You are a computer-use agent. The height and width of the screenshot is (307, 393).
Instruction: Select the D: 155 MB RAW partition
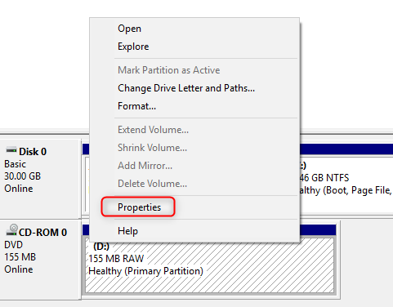click(209, 265)
